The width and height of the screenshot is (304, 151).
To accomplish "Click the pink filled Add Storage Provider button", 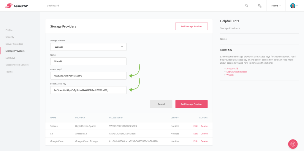I will tap(191, 104).
